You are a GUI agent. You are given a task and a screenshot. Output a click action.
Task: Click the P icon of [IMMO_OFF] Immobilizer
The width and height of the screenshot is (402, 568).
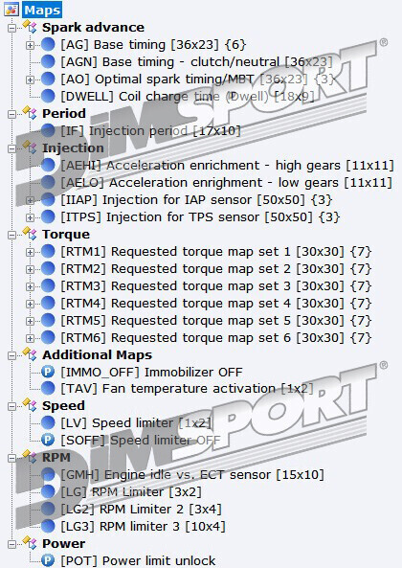pos(48,372)
